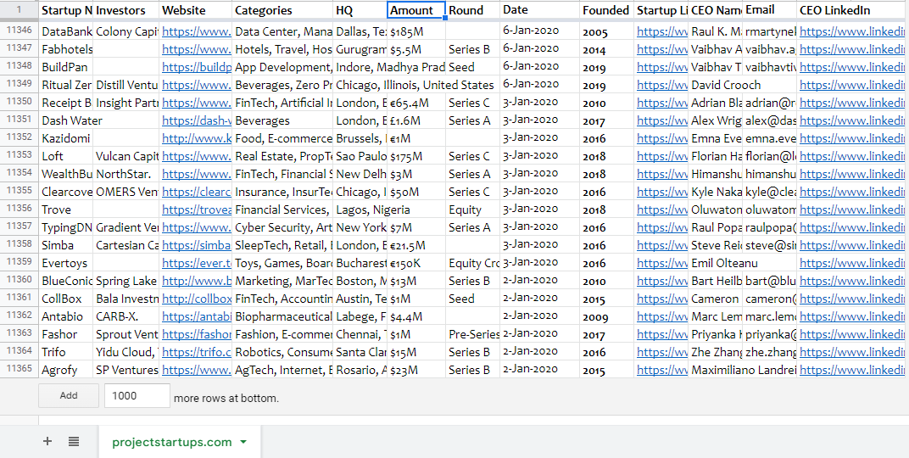Open the Antabio website link
The height and width of the screenshot is (458, 909).
(x=197, y=317)
